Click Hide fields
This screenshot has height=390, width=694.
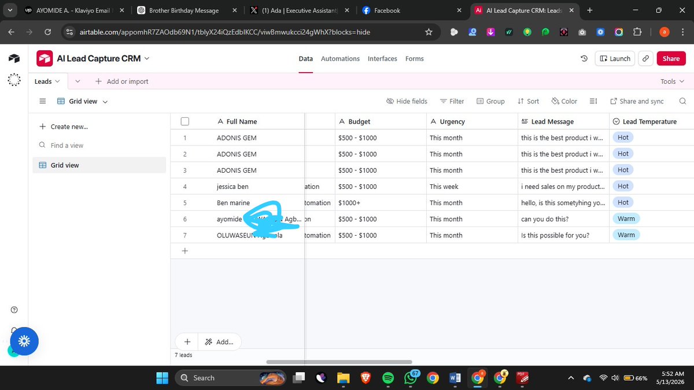tap(407, 101)
